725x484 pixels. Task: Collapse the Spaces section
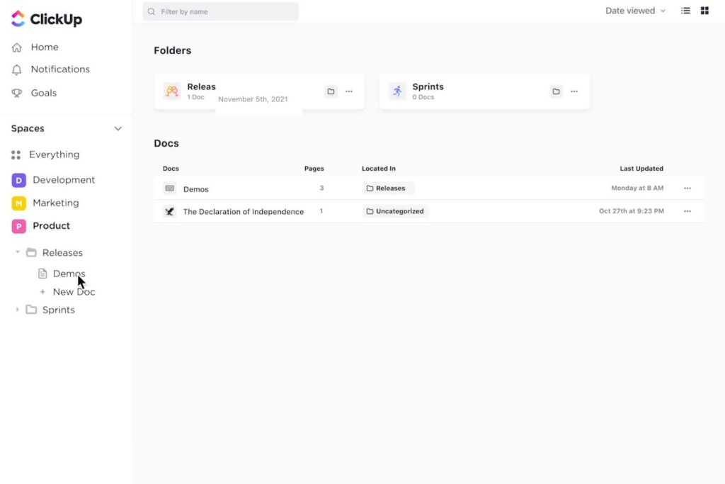[x=118, y=128]
